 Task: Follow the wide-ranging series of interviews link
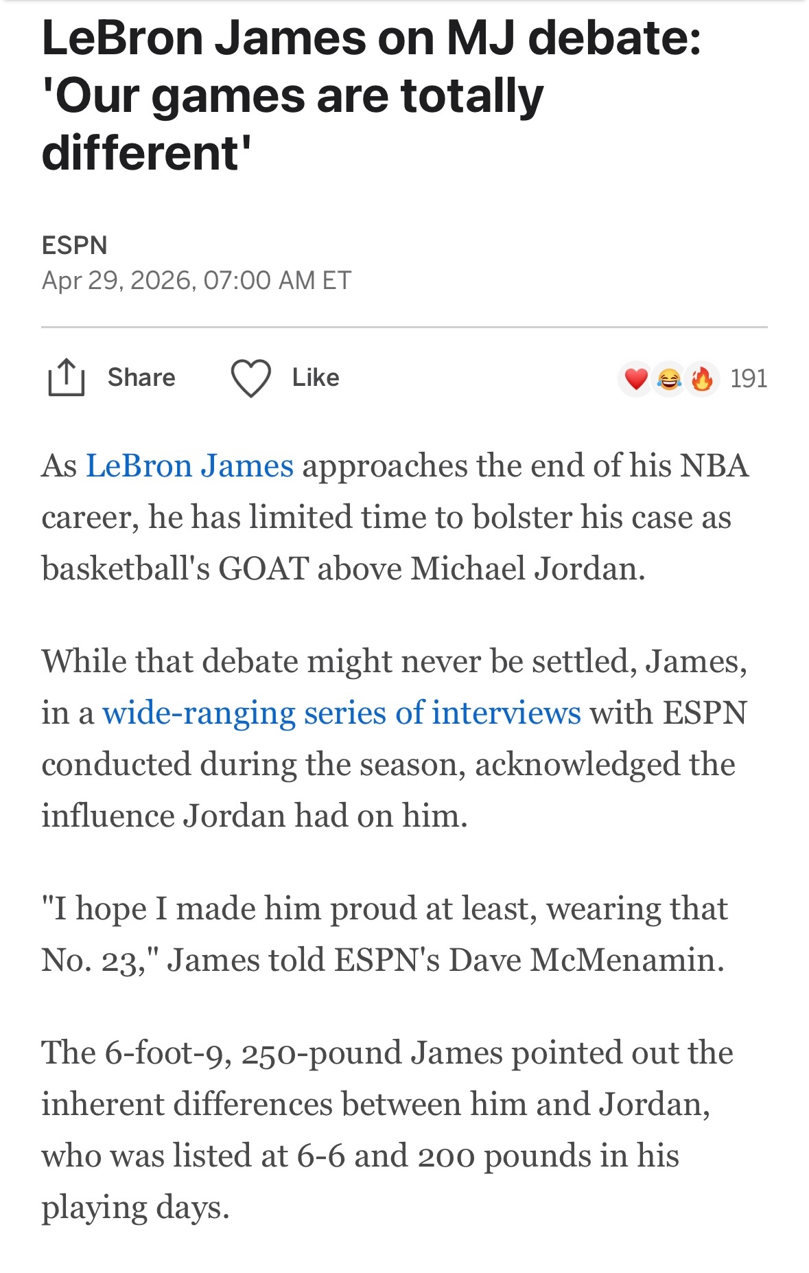341,713
